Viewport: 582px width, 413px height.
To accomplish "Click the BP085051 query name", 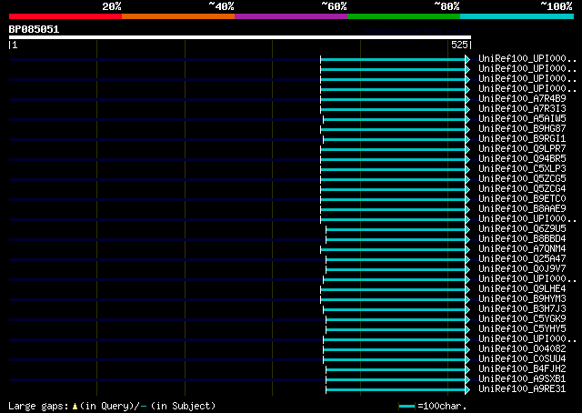I will (x=34, y=29).
